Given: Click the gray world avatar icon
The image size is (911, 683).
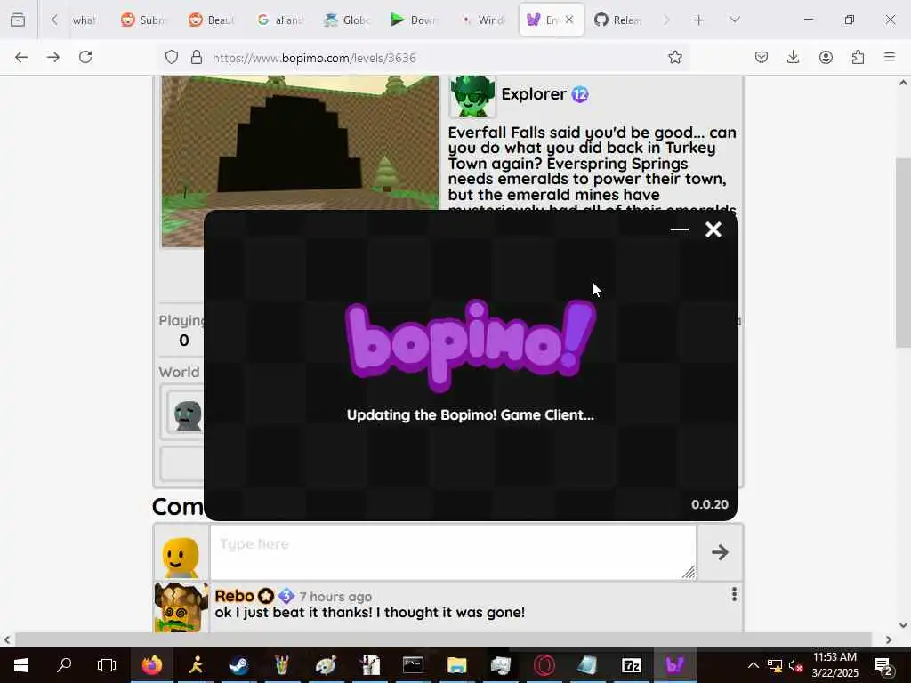Looking at the screenshot, I should pos(188,414).
